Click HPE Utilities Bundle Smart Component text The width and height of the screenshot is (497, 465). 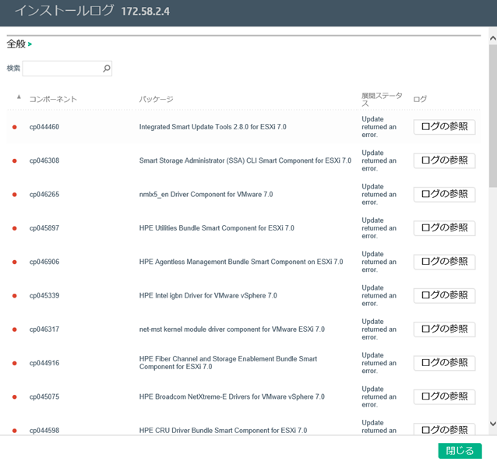217,228
